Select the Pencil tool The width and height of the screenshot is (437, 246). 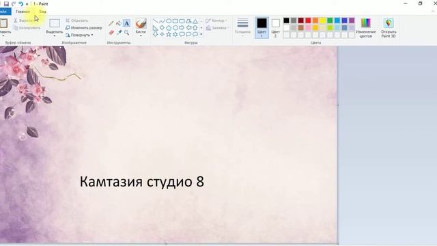[111, 23]
